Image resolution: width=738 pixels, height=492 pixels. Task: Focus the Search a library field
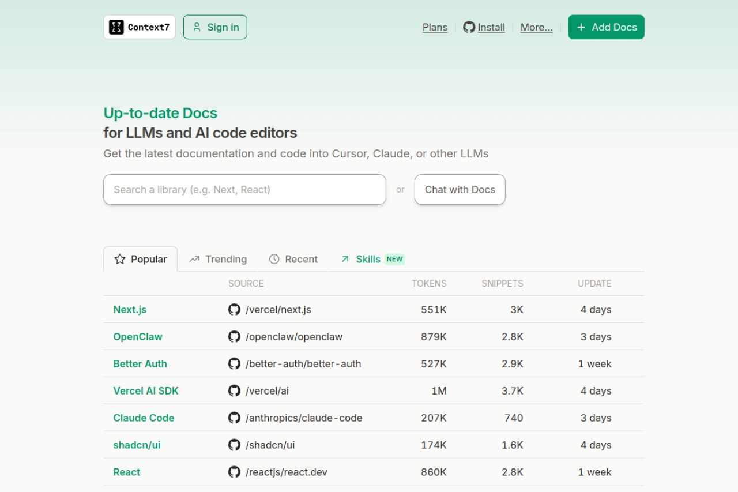[x=244, y=190]
